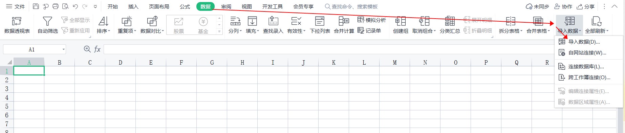Choose 连接数据库(L)... menu entry
Image resolution: width=625 pixels, height=133 pixels.
pyautogui.click(x=588, y=67)
